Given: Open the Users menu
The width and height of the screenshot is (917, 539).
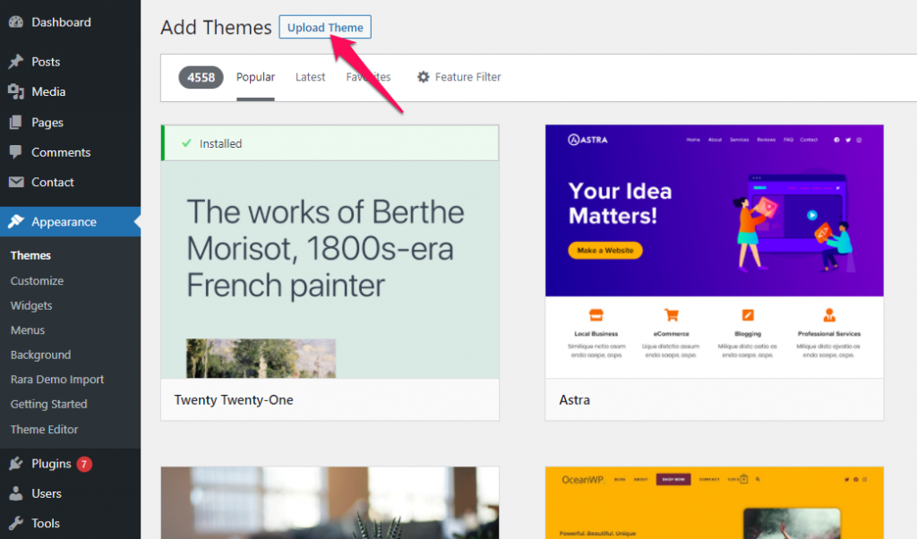Looking at the screenshot, I should coord(70,493).
